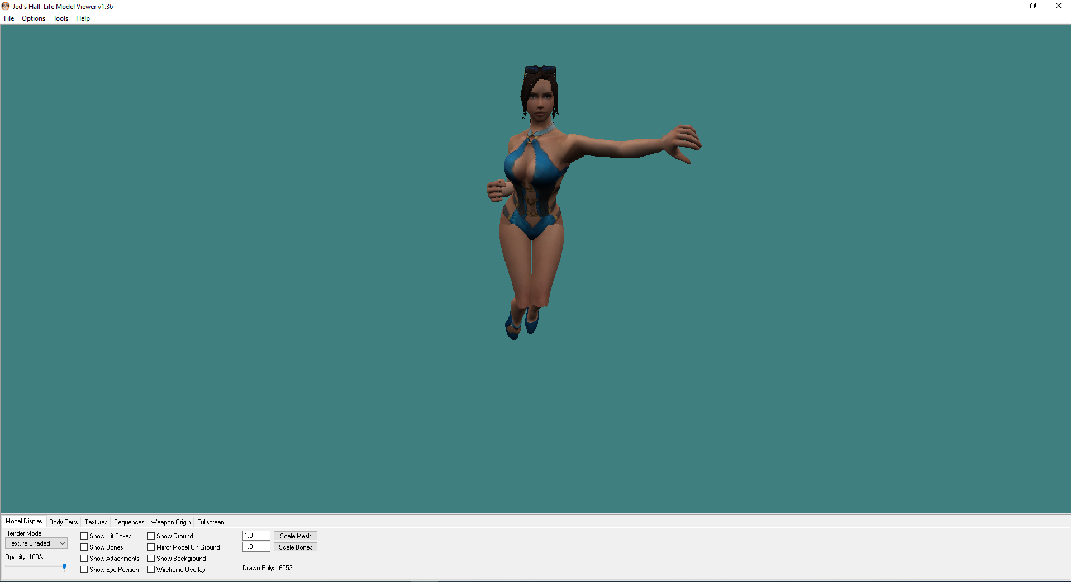Switch to the Sequences tab
The height and width of the screenshot is (582, 1071).
[x=129, y=522]
